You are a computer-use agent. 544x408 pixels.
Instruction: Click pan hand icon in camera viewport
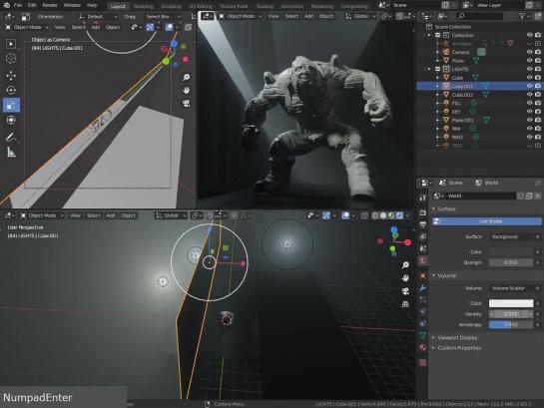coord(187,91)
